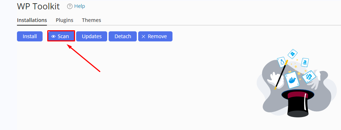The width and height of the screenshot is (341, 130).
Task: Click the WordPress logo card
Action: point(309,77)
